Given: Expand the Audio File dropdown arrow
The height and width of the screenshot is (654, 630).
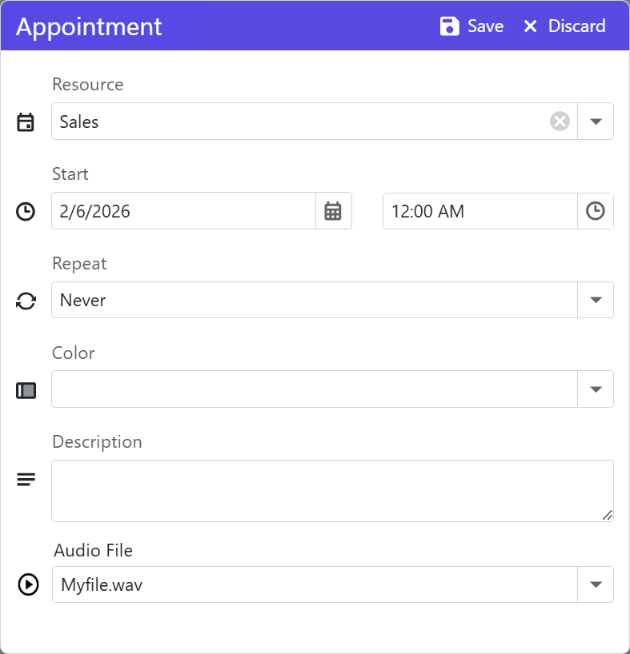Looking at the screenshot, I should coord(595,584).
